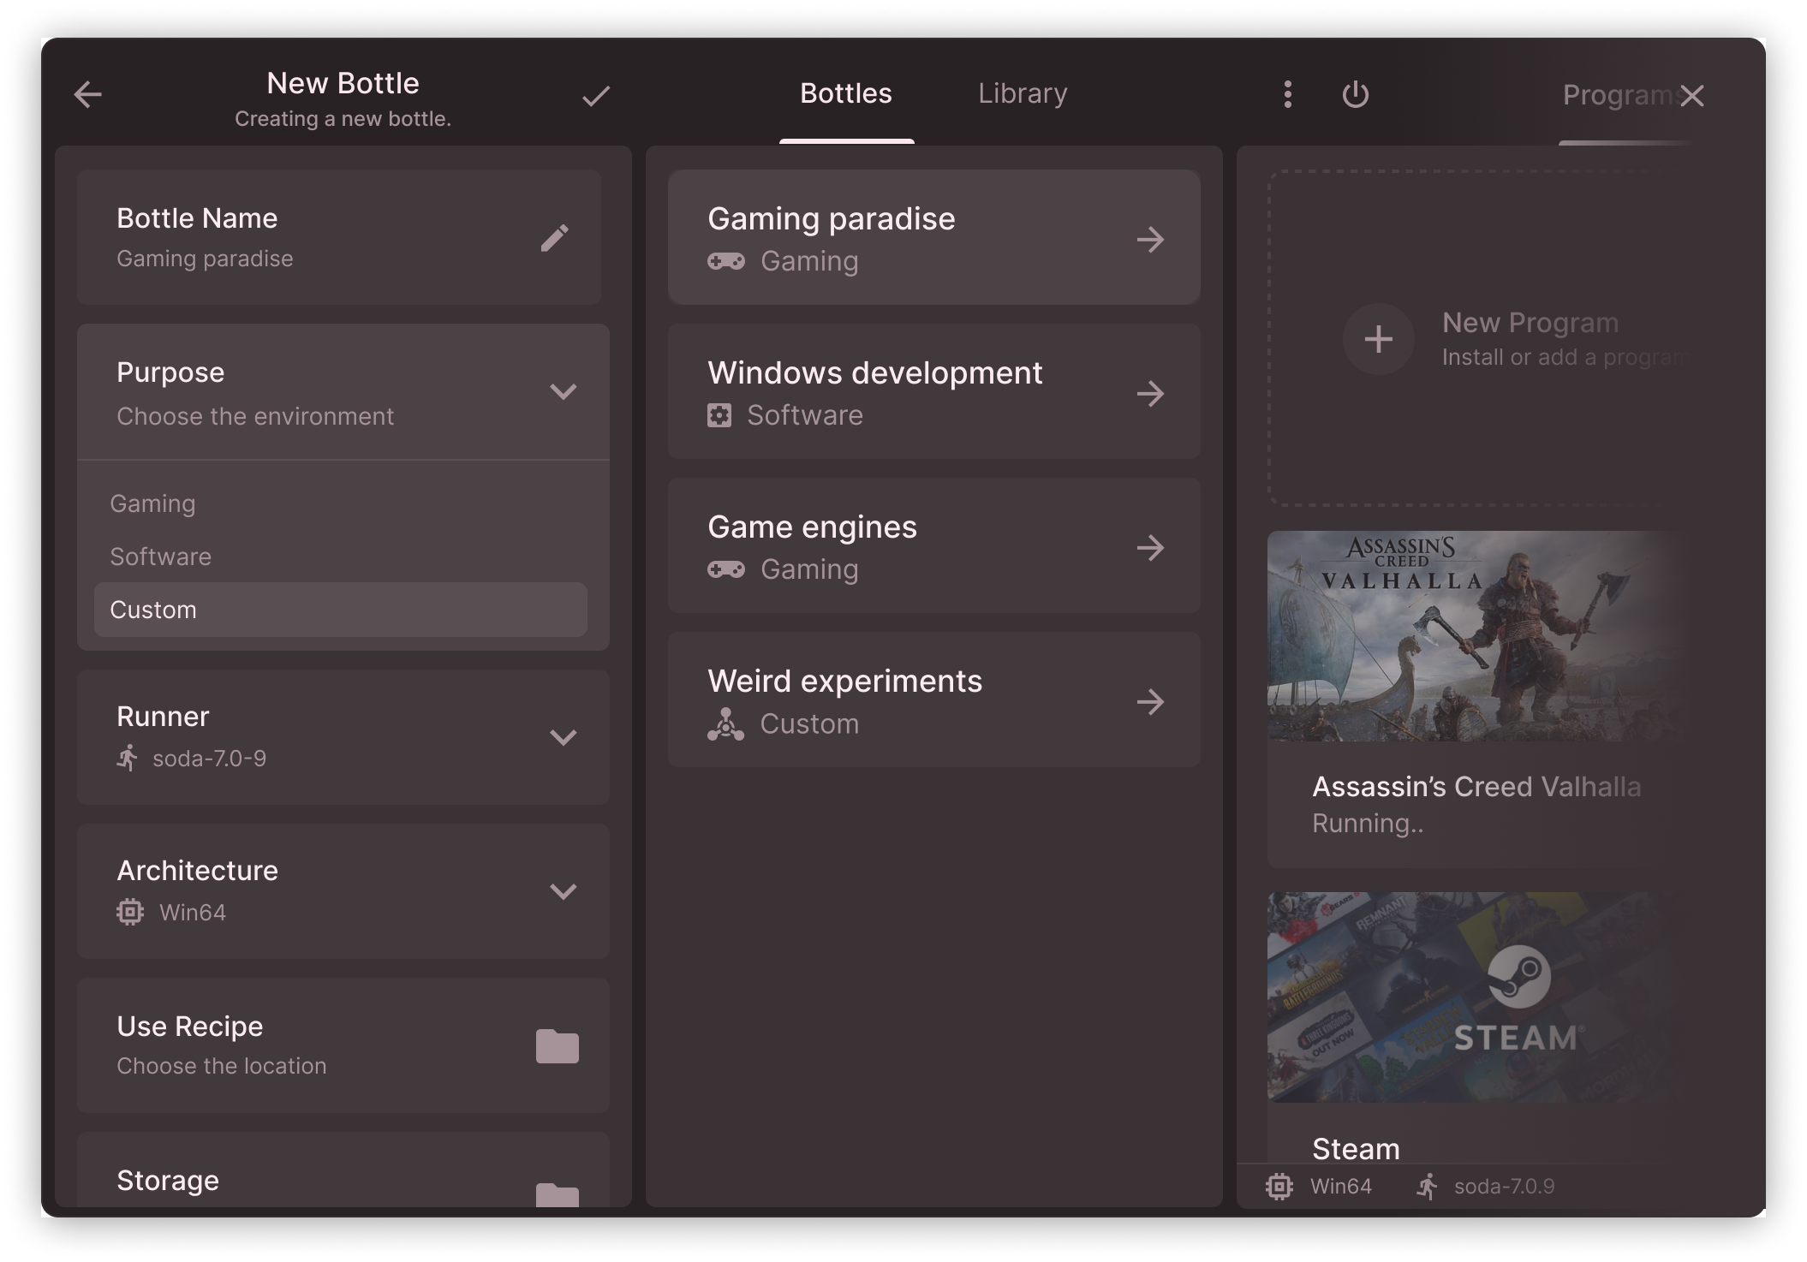
Task: Select Gaming in the Purpose list
Action: click(153, 503)
